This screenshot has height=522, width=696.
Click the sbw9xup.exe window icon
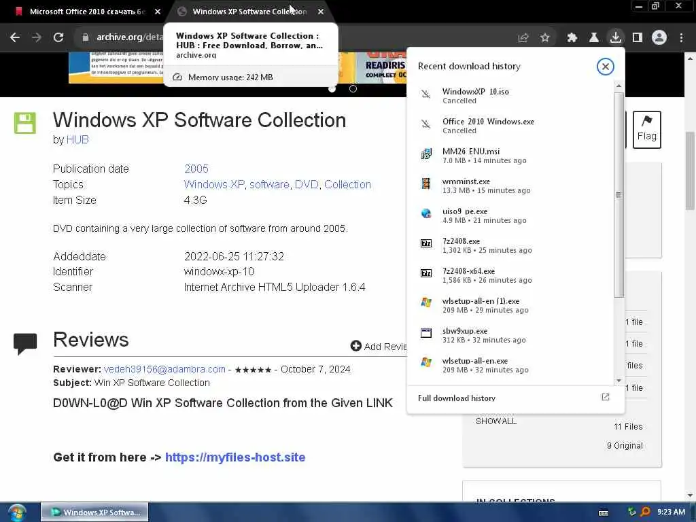point(425,333)
